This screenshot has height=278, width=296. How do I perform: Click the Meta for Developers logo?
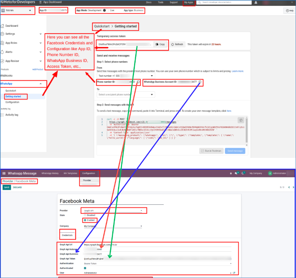(x=18, y=2)
